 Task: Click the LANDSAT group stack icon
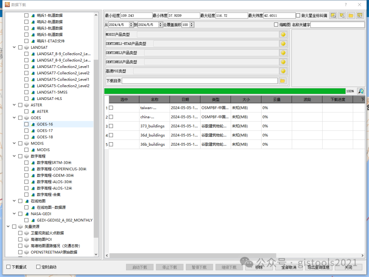[27, 47]
